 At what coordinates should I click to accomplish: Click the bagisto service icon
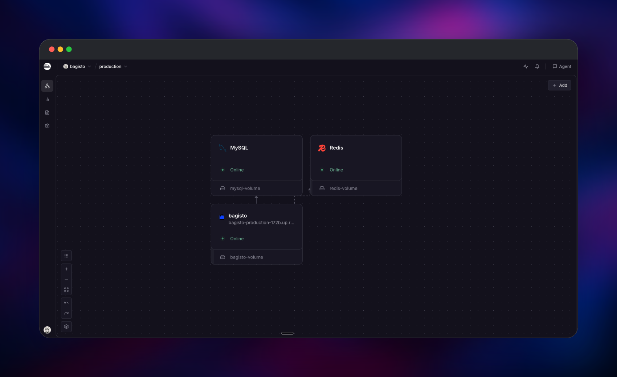point(222,217)
